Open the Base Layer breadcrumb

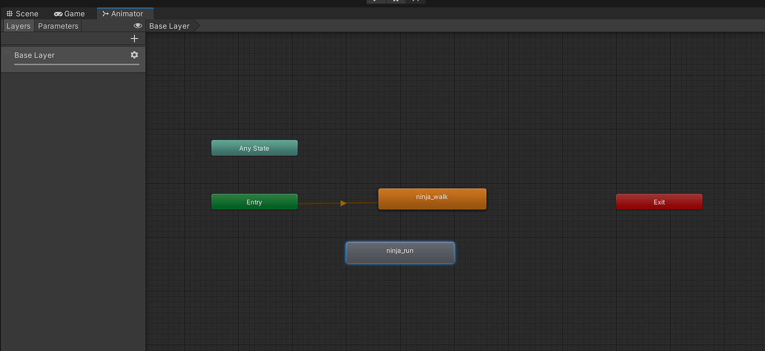tap(169, 25)
